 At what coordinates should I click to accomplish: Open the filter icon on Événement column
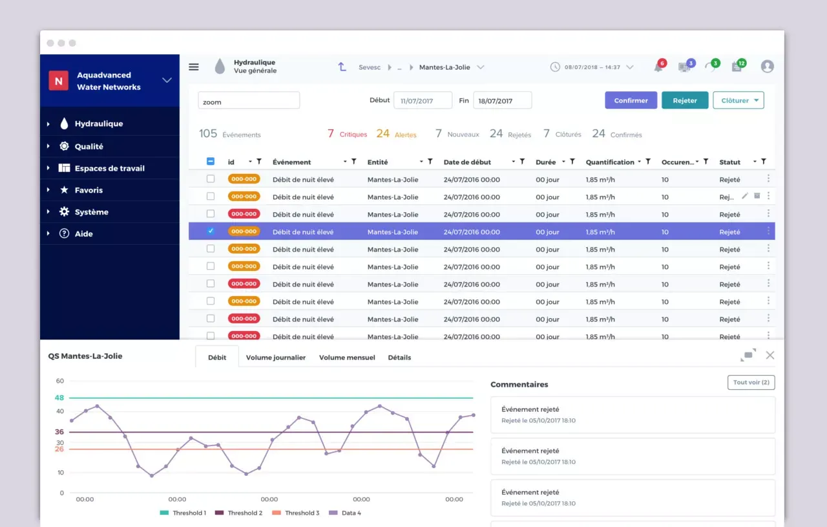354,162
